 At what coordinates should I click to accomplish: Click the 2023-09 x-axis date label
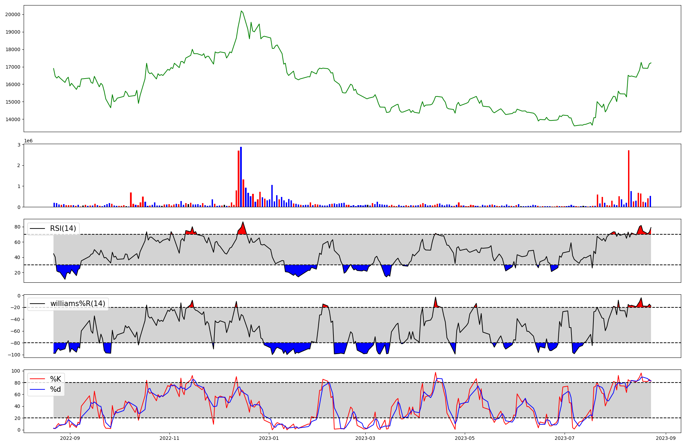[666, 438]
